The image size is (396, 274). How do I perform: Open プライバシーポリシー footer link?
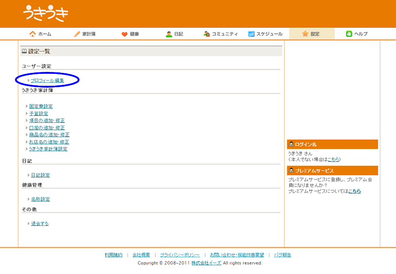[180, 255]
